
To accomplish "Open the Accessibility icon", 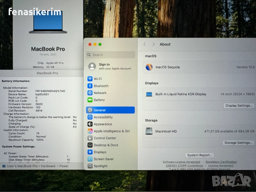I will 90,117.
